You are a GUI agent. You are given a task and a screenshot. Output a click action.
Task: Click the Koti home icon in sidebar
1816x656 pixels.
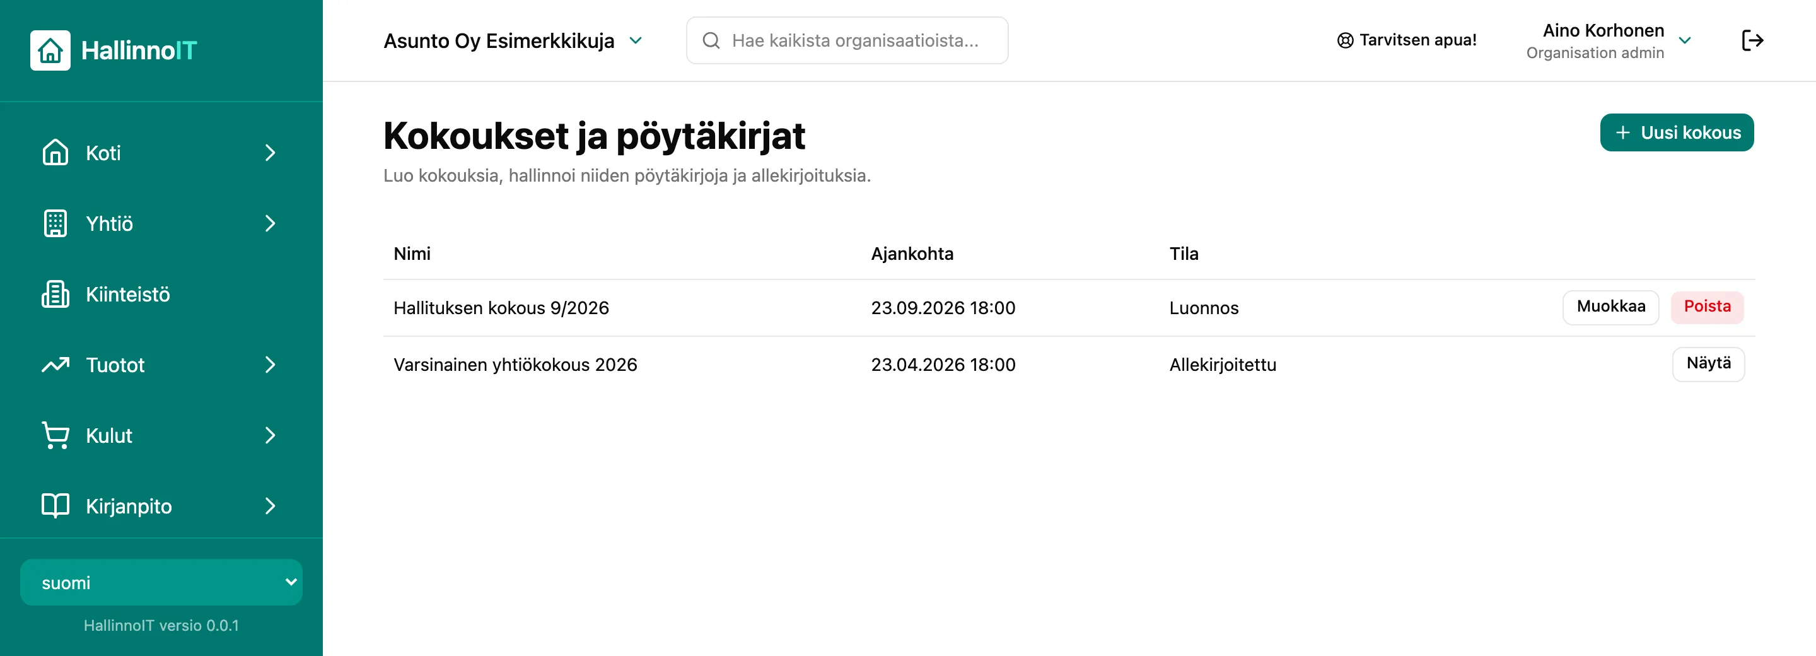[55, 153]
